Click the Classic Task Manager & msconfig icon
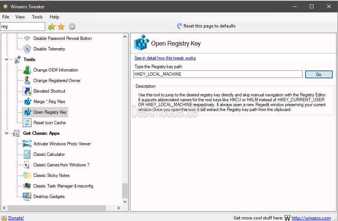This screenshot has height=221, width=338. click(x=27, y=186)
